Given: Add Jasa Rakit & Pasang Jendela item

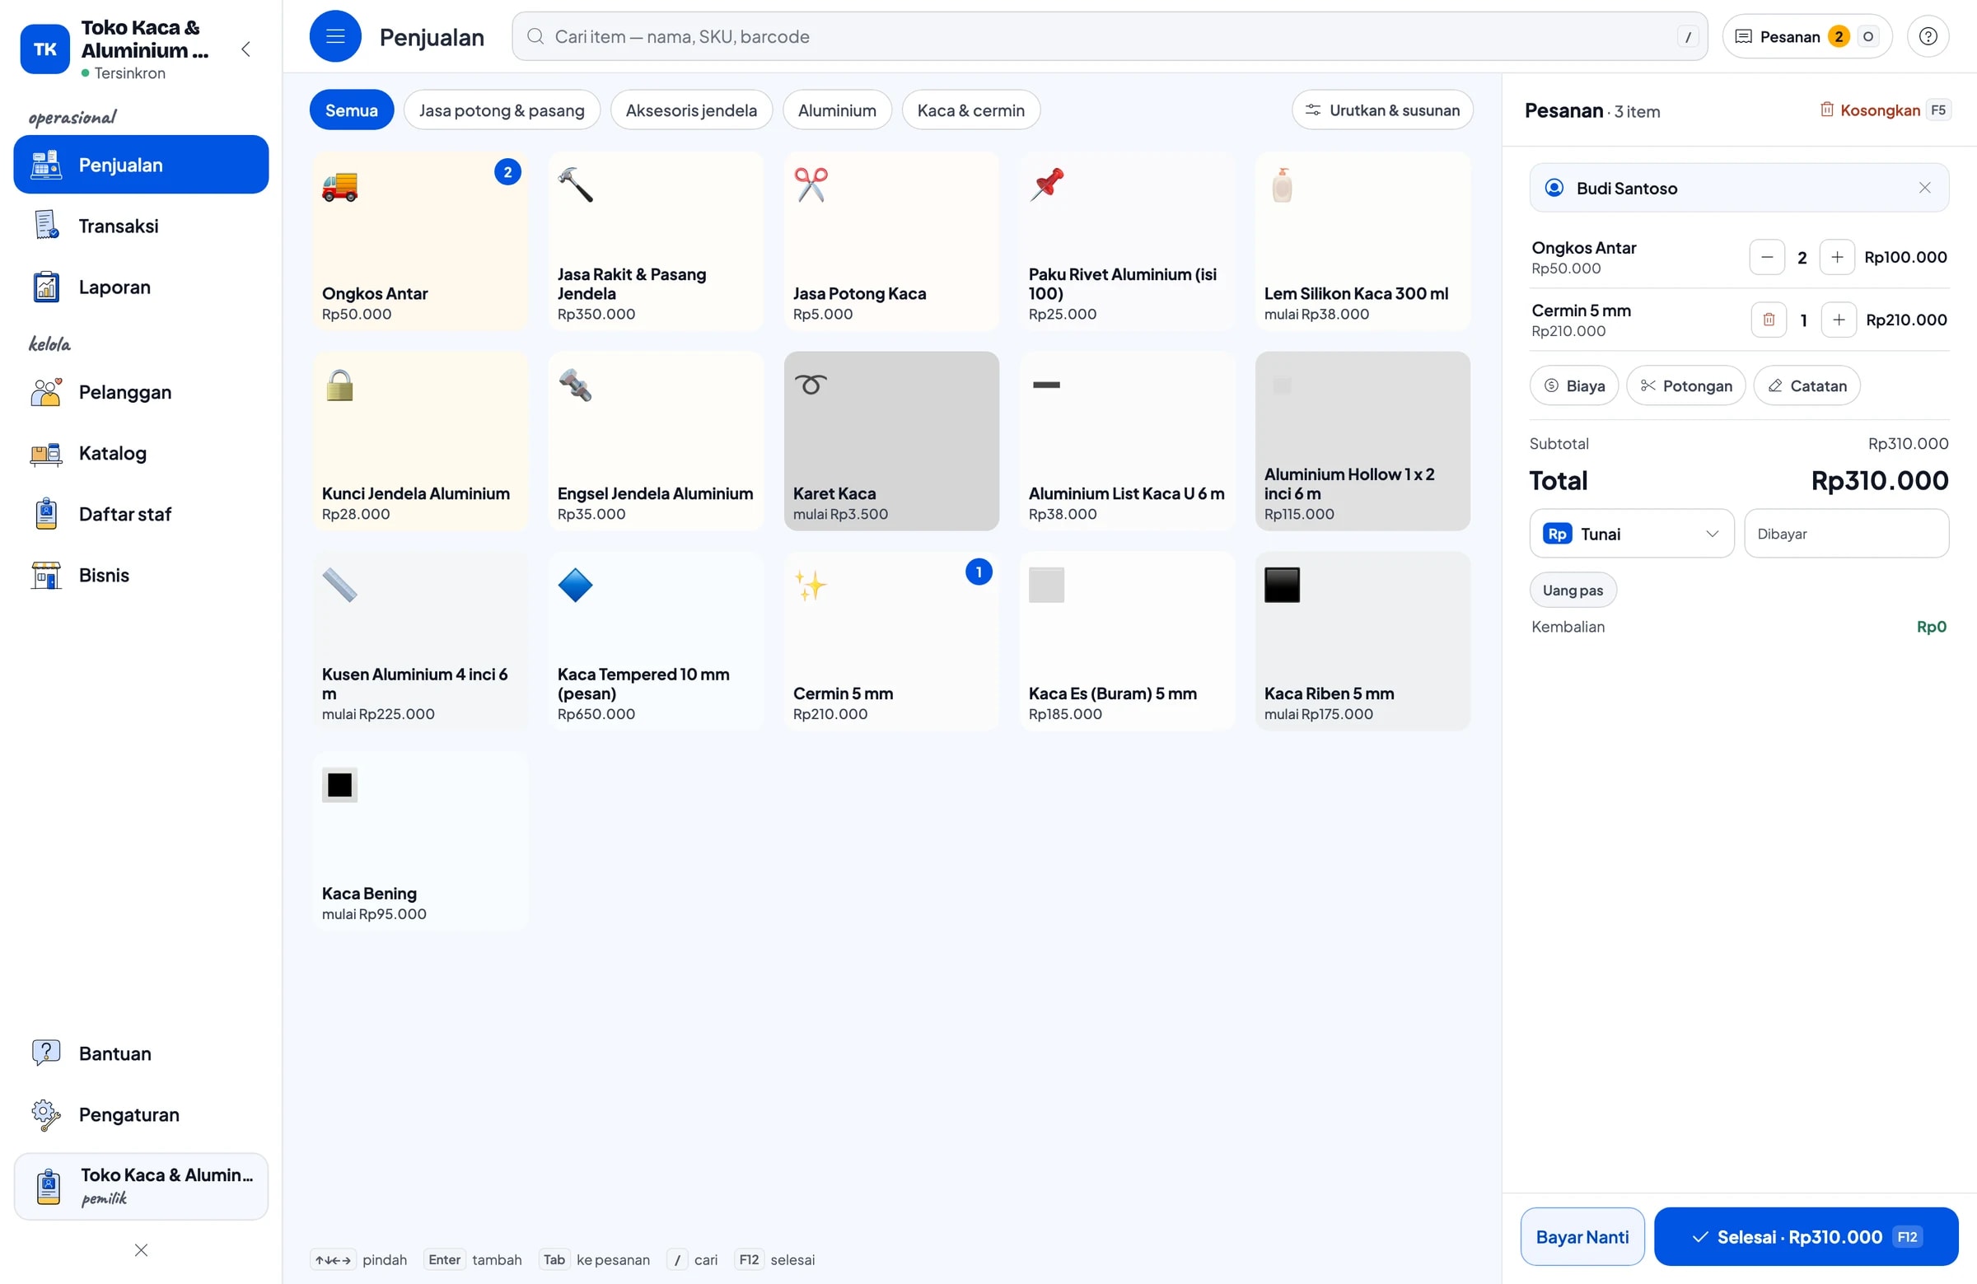Looking at the screenshot, I should [x=656, y=240].
